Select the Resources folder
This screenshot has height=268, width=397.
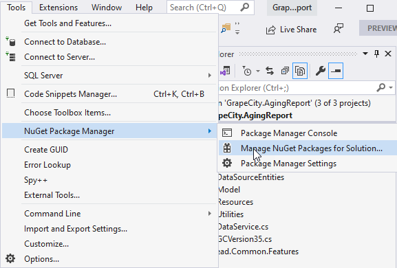pyautogui.click(x=236, y=202)
